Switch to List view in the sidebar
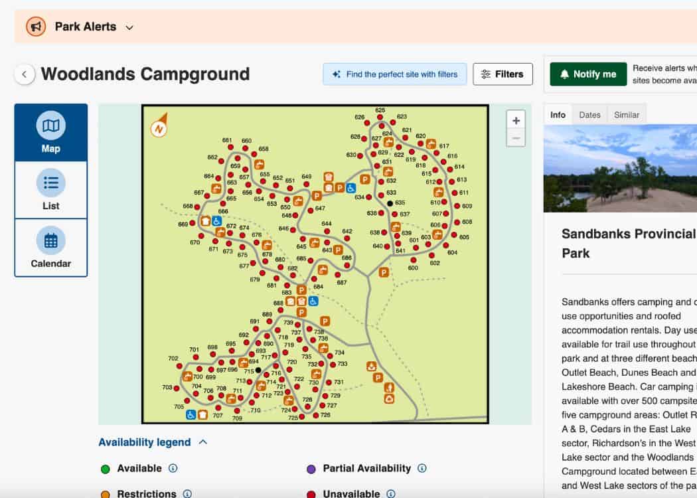 [51, 190]
